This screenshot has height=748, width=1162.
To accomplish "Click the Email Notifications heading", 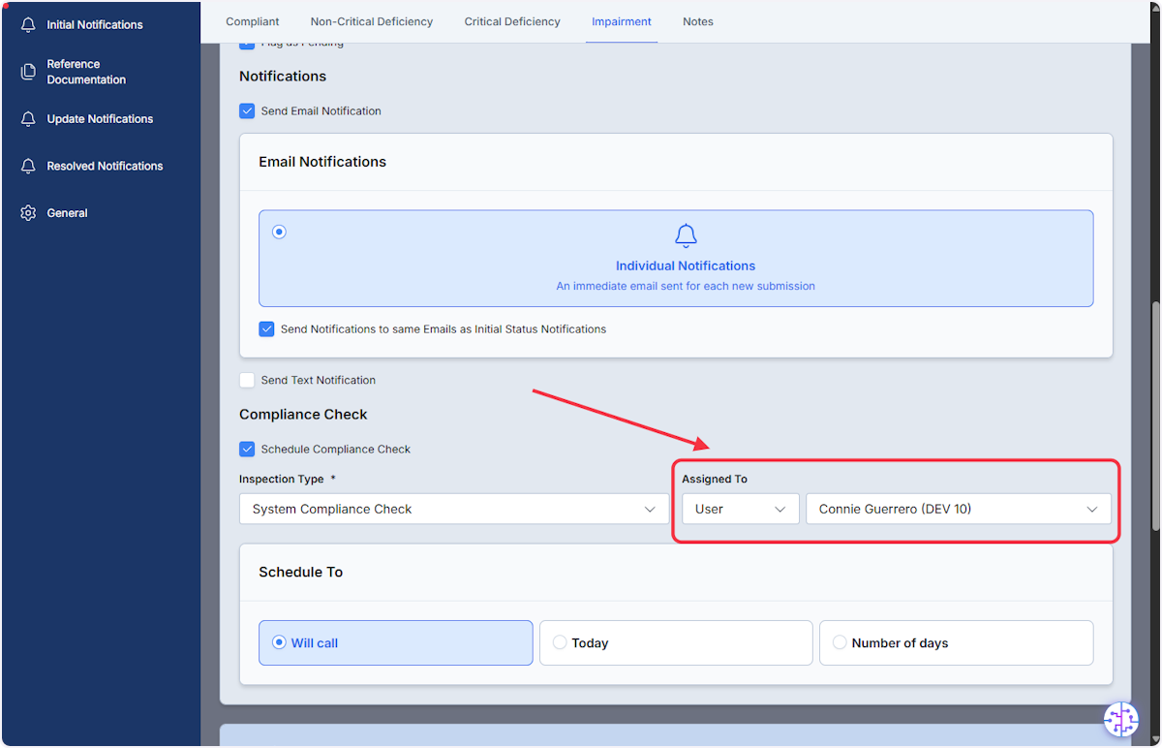I will coord(322,162).
